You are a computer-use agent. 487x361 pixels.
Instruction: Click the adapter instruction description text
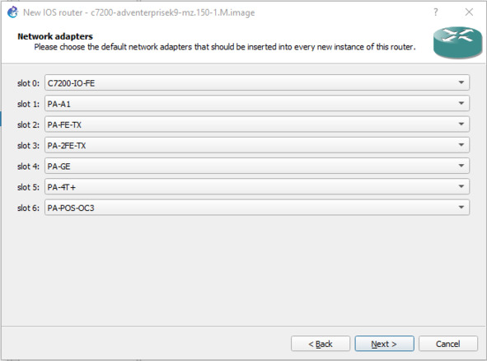coord(225,47)
